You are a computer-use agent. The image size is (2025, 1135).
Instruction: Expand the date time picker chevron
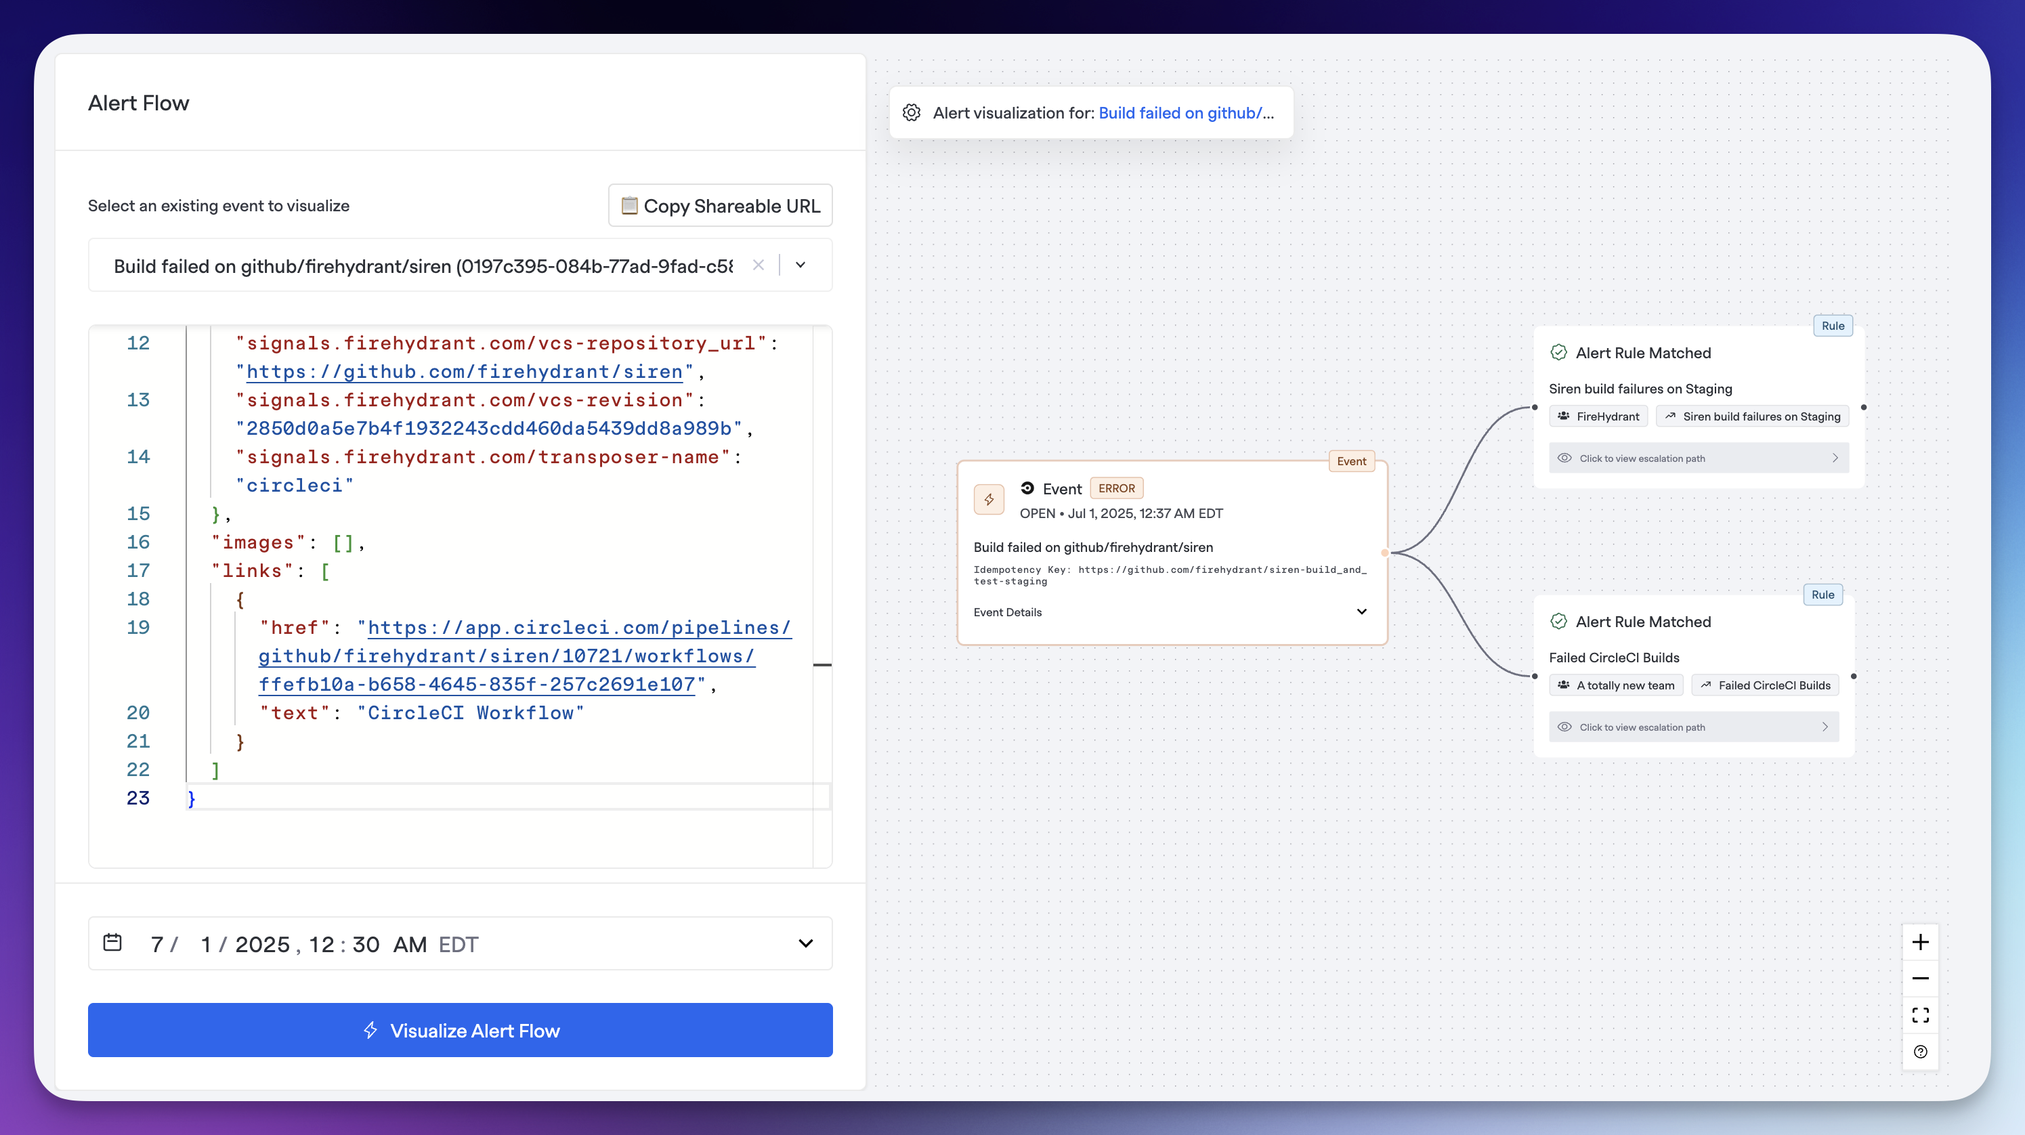[806, 943]
